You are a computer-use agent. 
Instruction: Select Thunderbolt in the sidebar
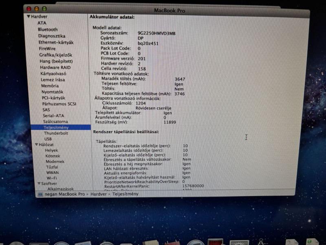point(56,133)
